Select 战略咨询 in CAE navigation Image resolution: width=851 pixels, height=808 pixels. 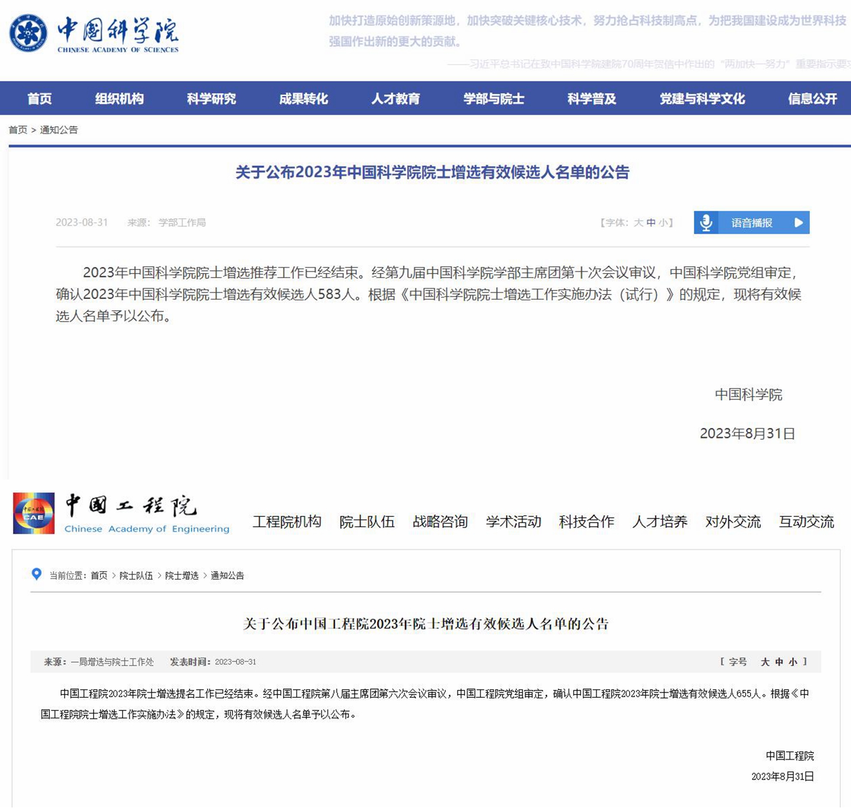[x=440, y=521]
